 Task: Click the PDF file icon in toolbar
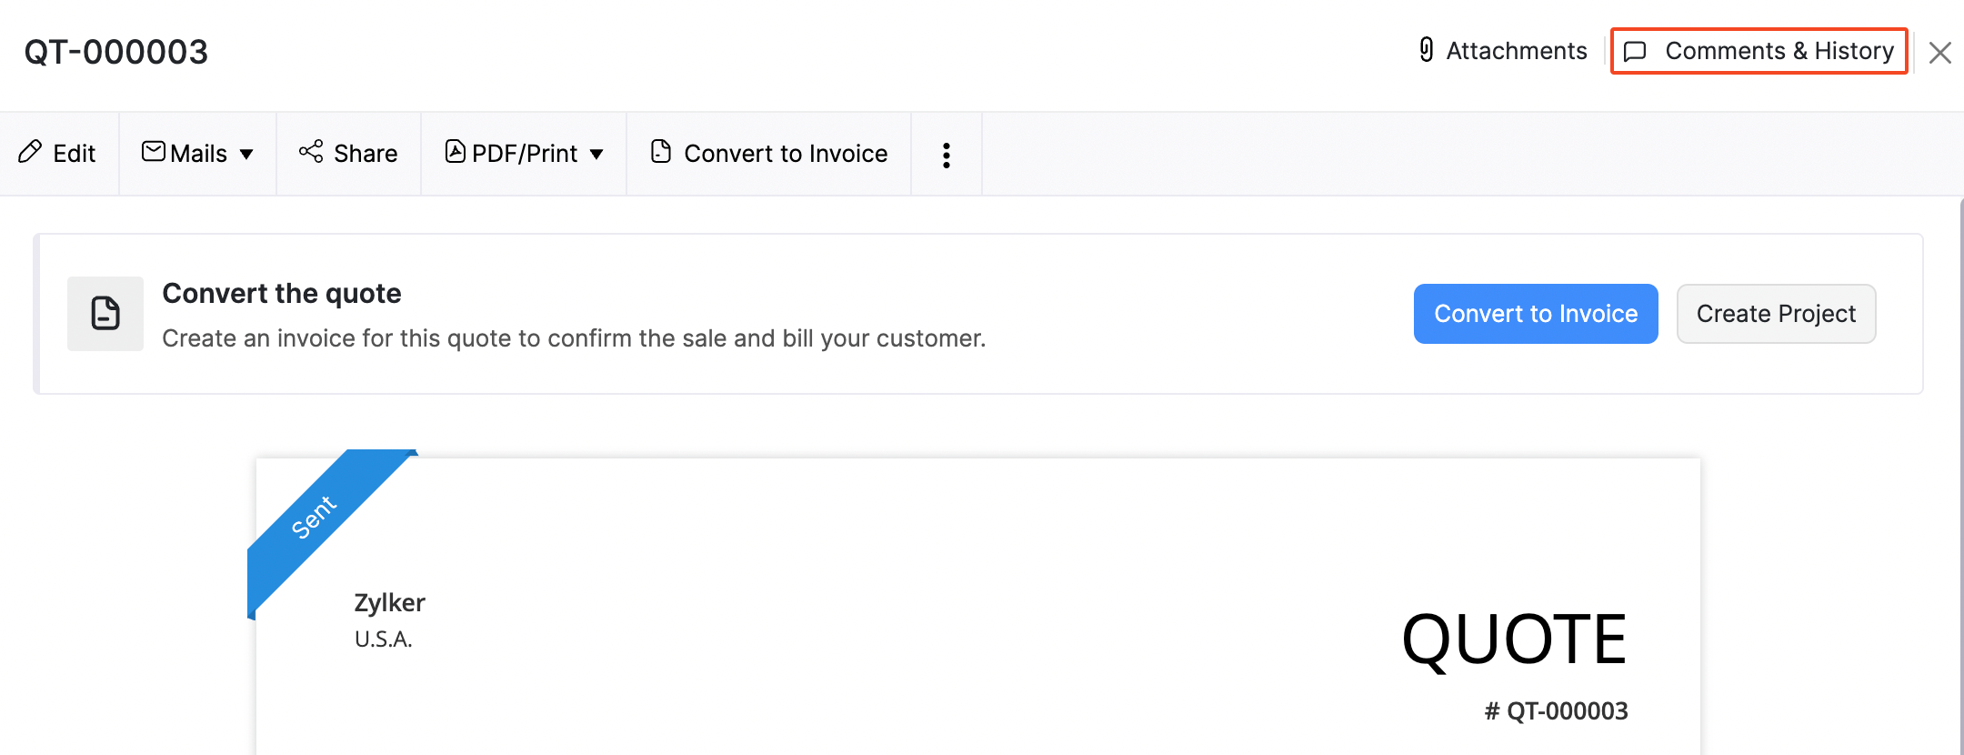click(x=455, y=151)
